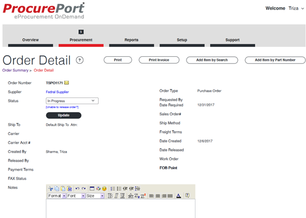The height and width of the screenshot is (218, 306).
Task: Apply numbered list in notes editor
Action: tap(113, 189)
